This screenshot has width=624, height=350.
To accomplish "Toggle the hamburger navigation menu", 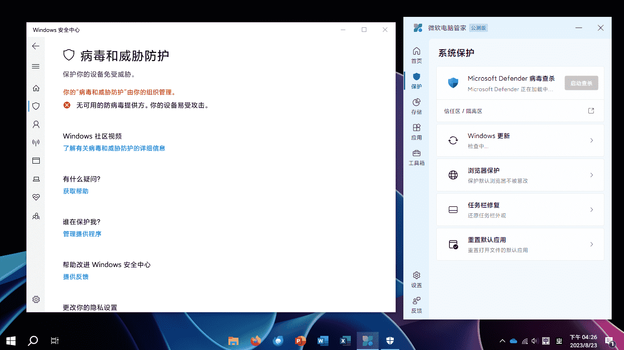I will coord(36,66).
